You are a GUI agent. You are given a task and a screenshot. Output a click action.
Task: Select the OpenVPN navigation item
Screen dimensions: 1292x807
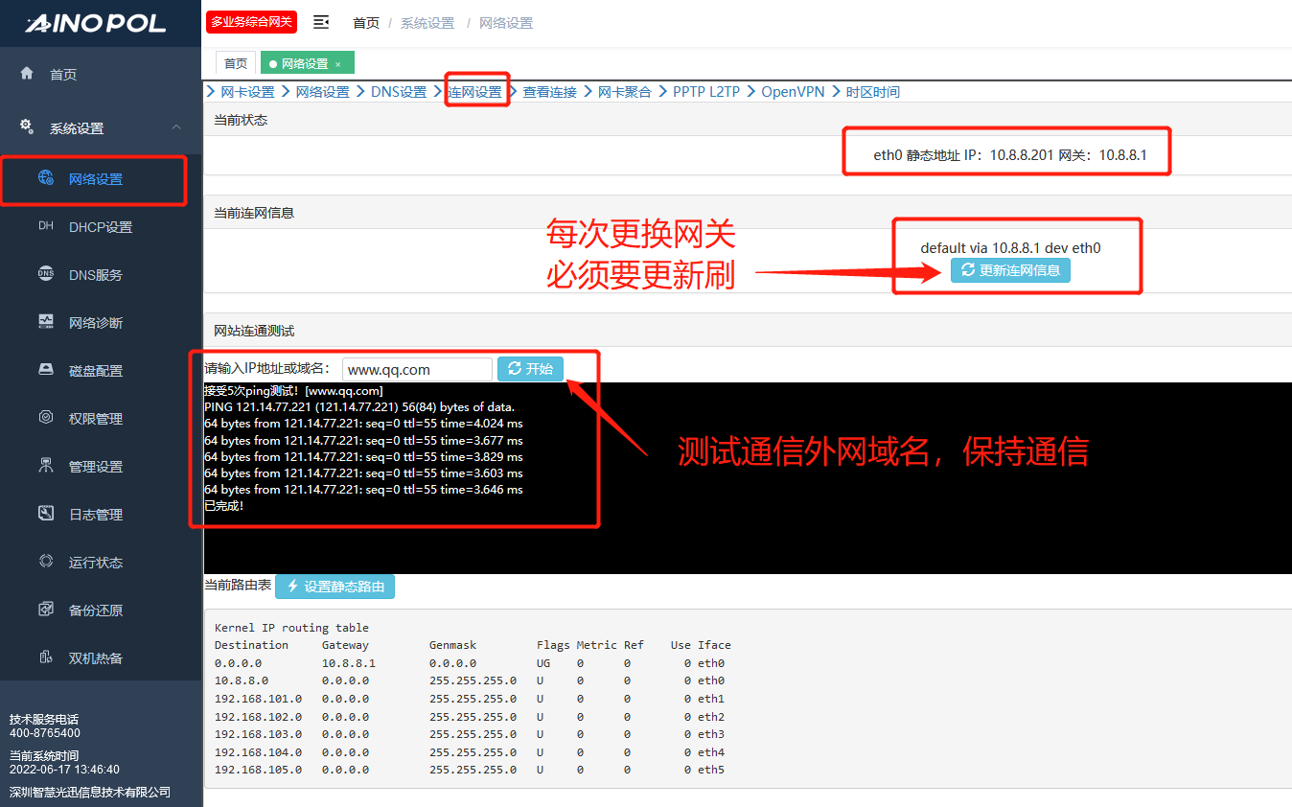tap(793, 92)
